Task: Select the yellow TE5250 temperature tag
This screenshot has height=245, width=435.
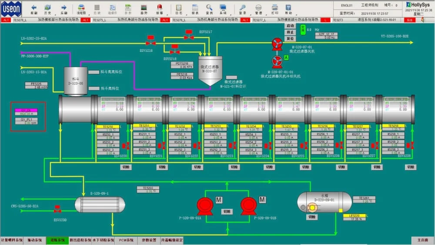Action: (x=108, y=127)
